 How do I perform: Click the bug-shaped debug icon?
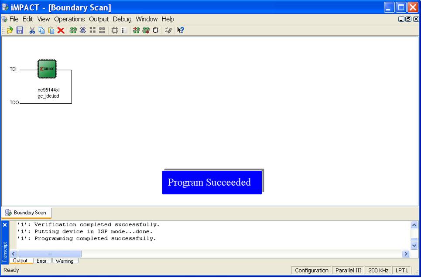[x=83, y=31]
